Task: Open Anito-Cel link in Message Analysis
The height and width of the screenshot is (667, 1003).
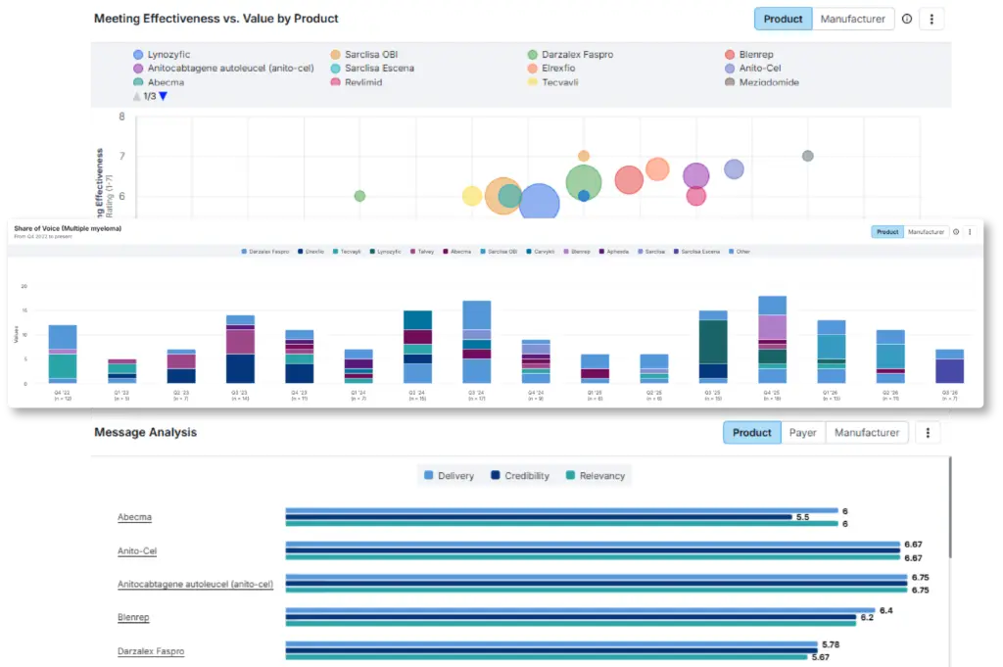Action: pyautogui.click(x=137, y=550)
